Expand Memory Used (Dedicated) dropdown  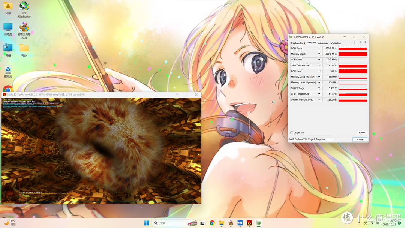click(x=319, y=77)
